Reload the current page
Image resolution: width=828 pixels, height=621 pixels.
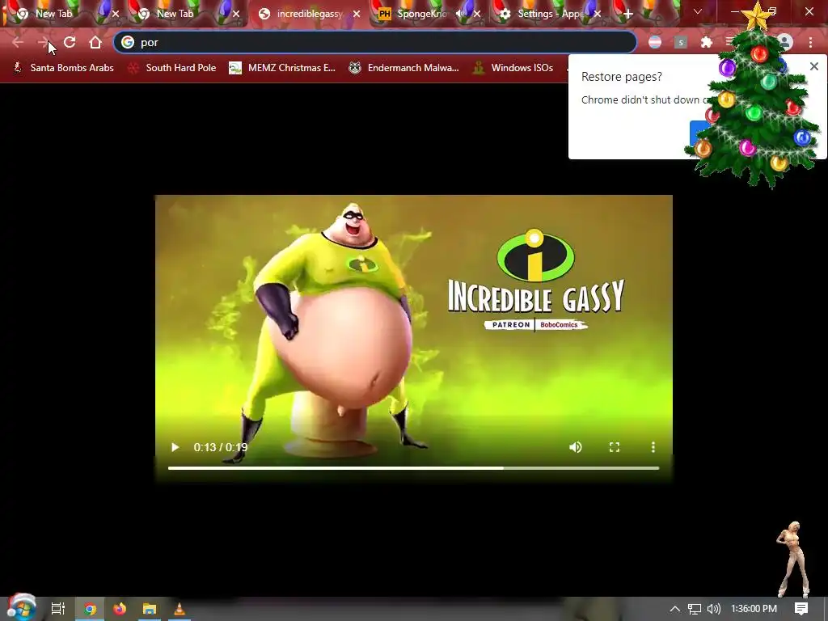(x=70, y=42)
